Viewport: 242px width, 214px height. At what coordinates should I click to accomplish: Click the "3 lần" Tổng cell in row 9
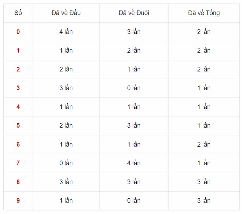(204, 200)
